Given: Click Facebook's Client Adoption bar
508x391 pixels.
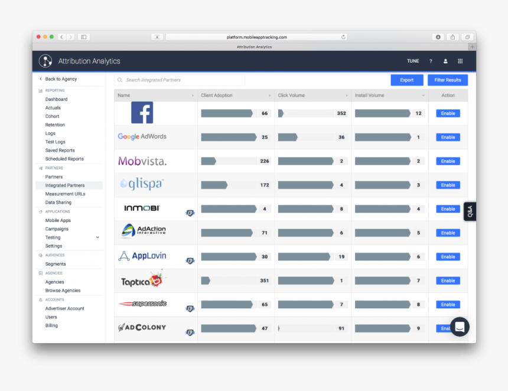Looking at the screenshot, I should point(227,113).
